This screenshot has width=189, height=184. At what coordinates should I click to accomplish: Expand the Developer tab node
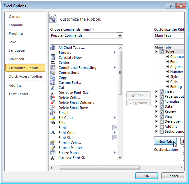click(x=156, y=121)
